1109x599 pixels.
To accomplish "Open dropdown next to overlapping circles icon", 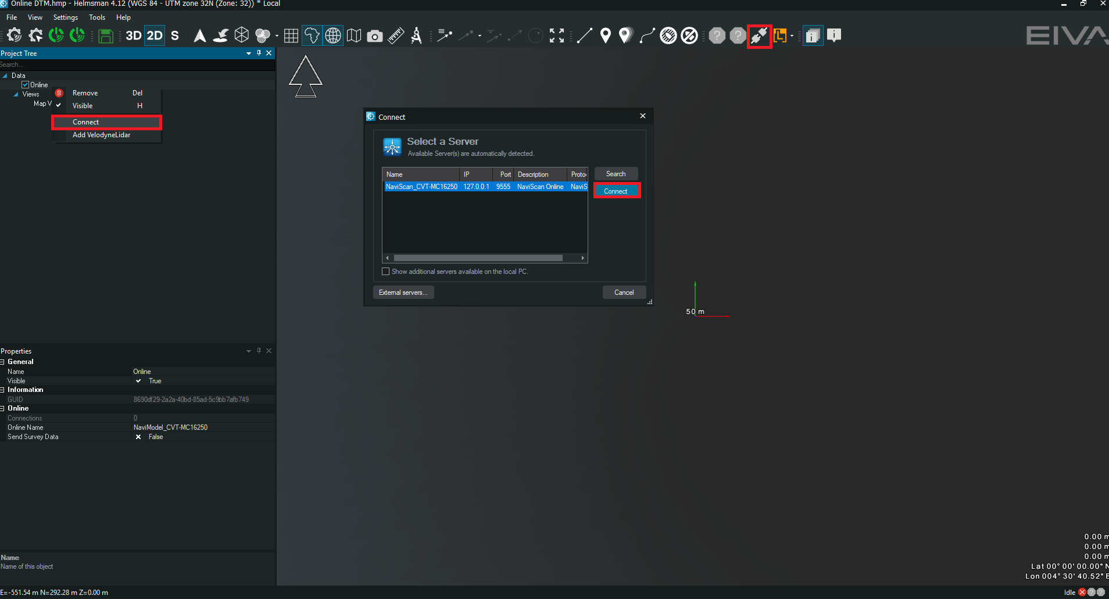I will (x=277, y=36).
